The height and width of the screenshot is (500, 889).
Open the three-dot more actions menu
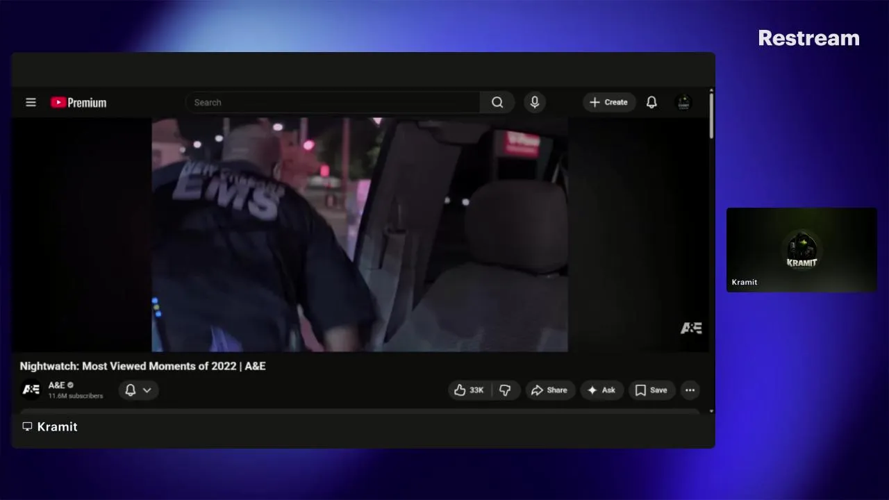(x=690, y=390)
